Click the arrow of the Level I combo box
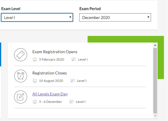This screenshot has width=168, height=121. pyautogui.click(x=70, y=17)
